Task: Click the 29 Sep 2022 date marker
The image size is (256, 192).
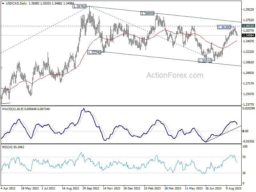Action: (91, 188)
